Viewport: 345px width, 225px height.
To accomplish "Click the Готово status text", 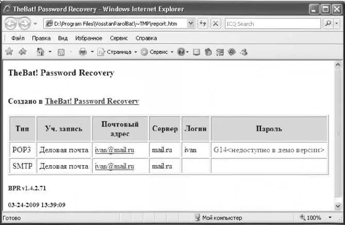I will pyautogui.click(x=12, y=218).
